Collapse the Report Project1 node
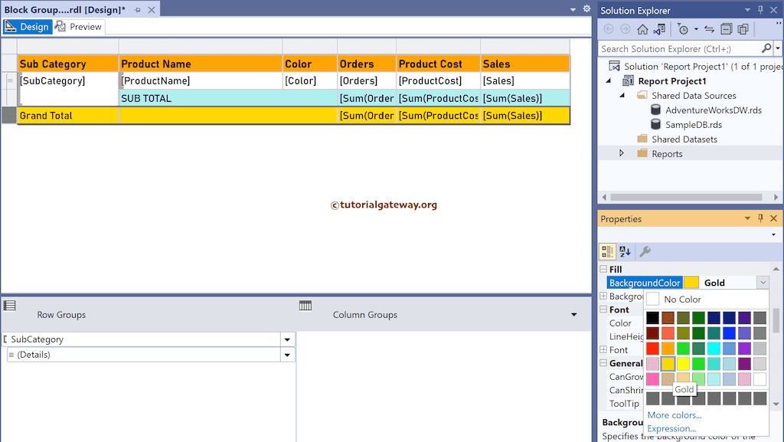This screenshot has height=442, width=784. pyautogui.click(x=608, y=80)
